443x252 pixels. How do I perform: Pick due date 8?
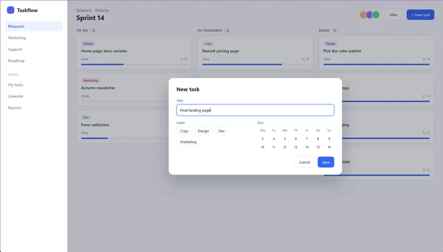coord(318,138)
